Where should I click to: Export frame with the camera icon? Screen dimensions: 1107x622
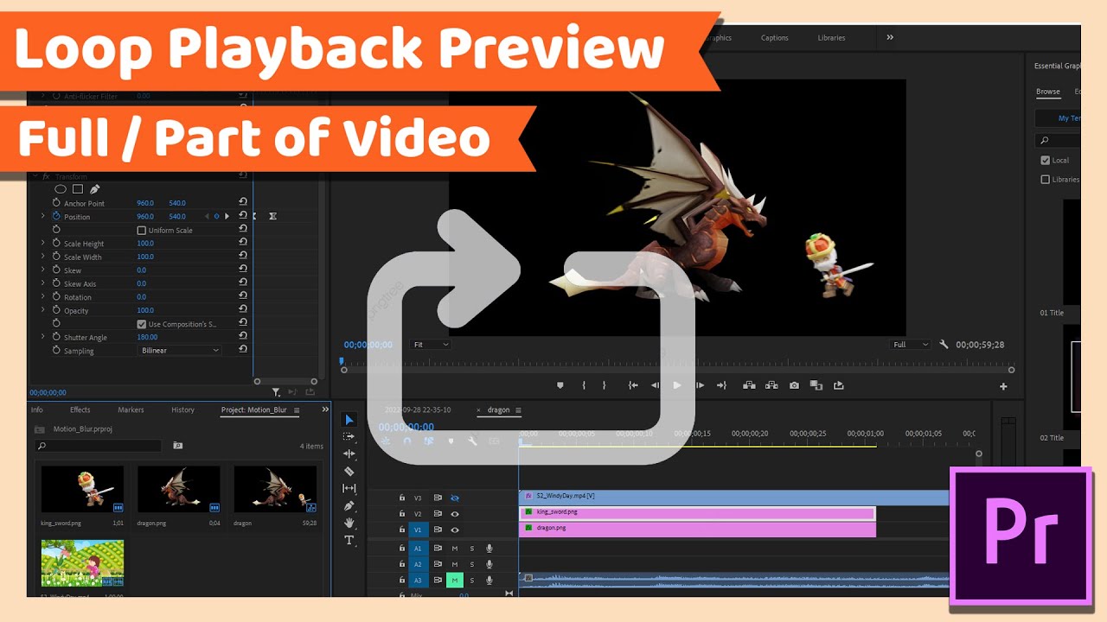tap(794, 385)
